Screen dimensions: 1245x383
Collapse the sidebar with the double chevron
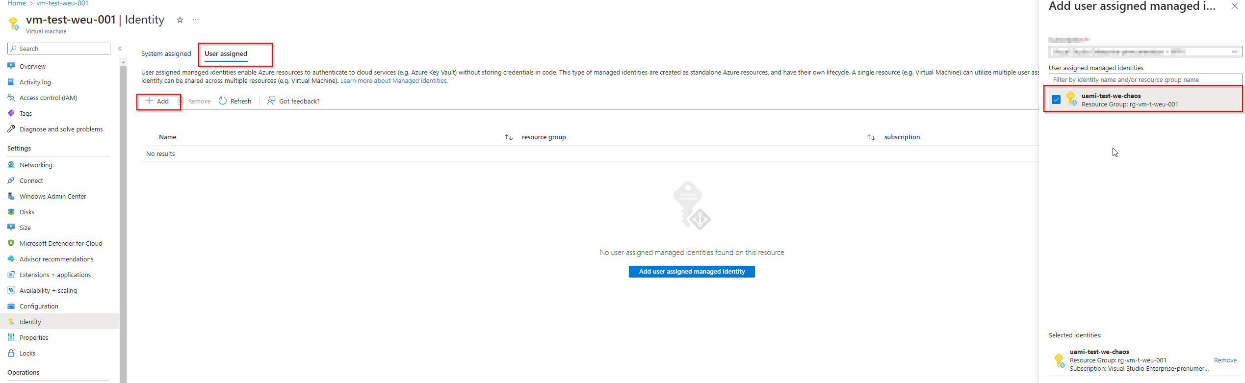click(120, 49)
